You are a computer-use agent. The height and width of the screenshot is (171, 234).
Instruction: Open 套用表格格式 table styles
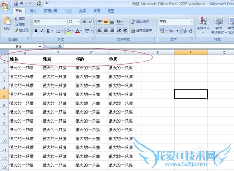click(219, 25)
